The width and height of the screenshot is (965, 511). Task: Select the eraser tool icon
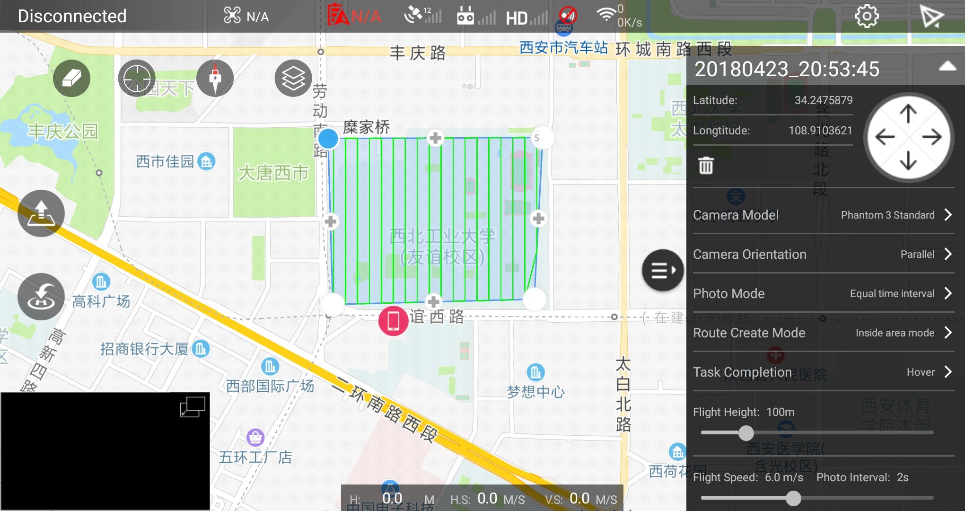point(71,78)
